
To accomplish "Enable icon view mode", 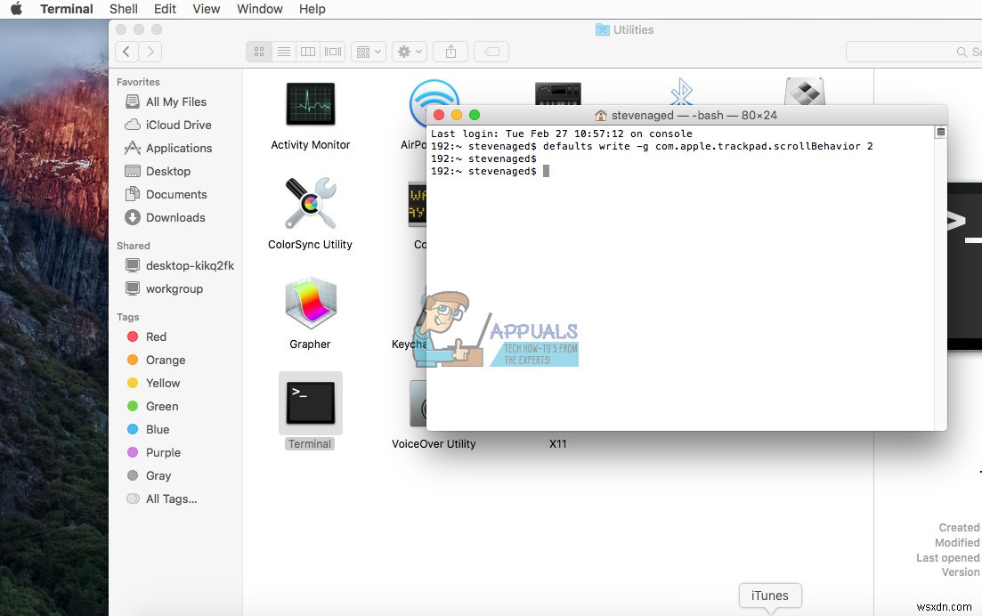I will click(258, 51).
